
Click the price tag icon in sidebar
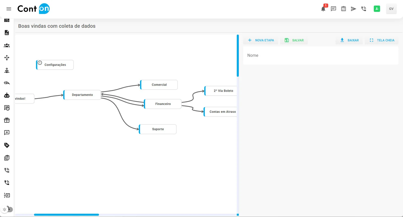(x=7, y=145)
